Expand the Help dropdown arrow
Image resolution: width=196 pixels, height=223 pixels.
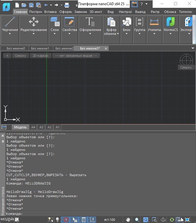click(147, 4)
